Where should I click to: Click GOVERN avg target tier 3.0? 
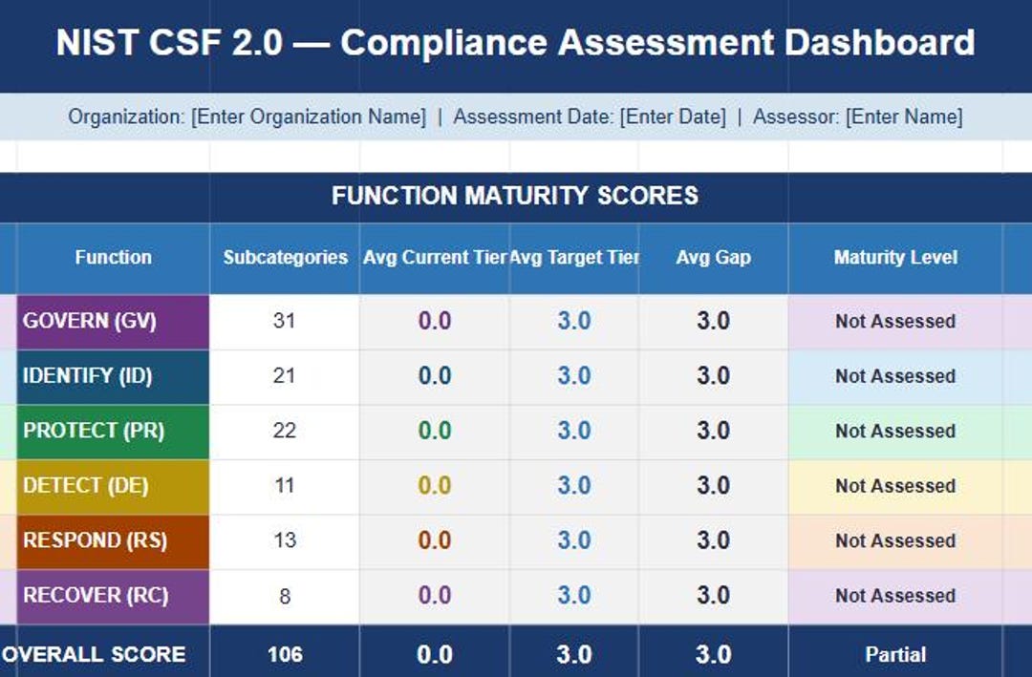[x=574, y=322]
